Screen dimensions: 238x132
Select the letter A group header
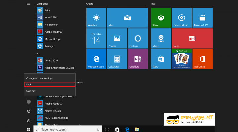pos(37,54)
